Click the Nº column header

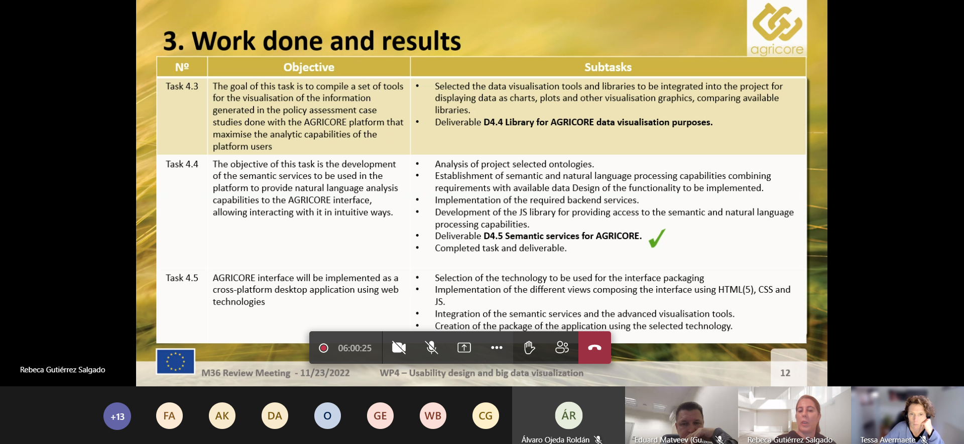coord(182,67)
